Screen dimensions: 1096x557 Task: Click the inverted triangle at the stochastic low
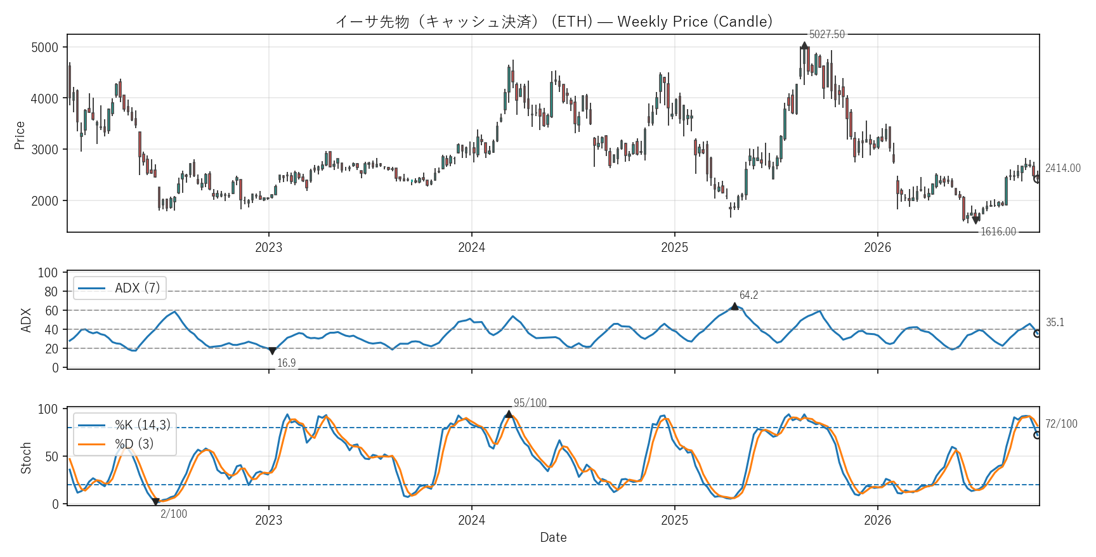pyautogui.click(x=155, y=502)
